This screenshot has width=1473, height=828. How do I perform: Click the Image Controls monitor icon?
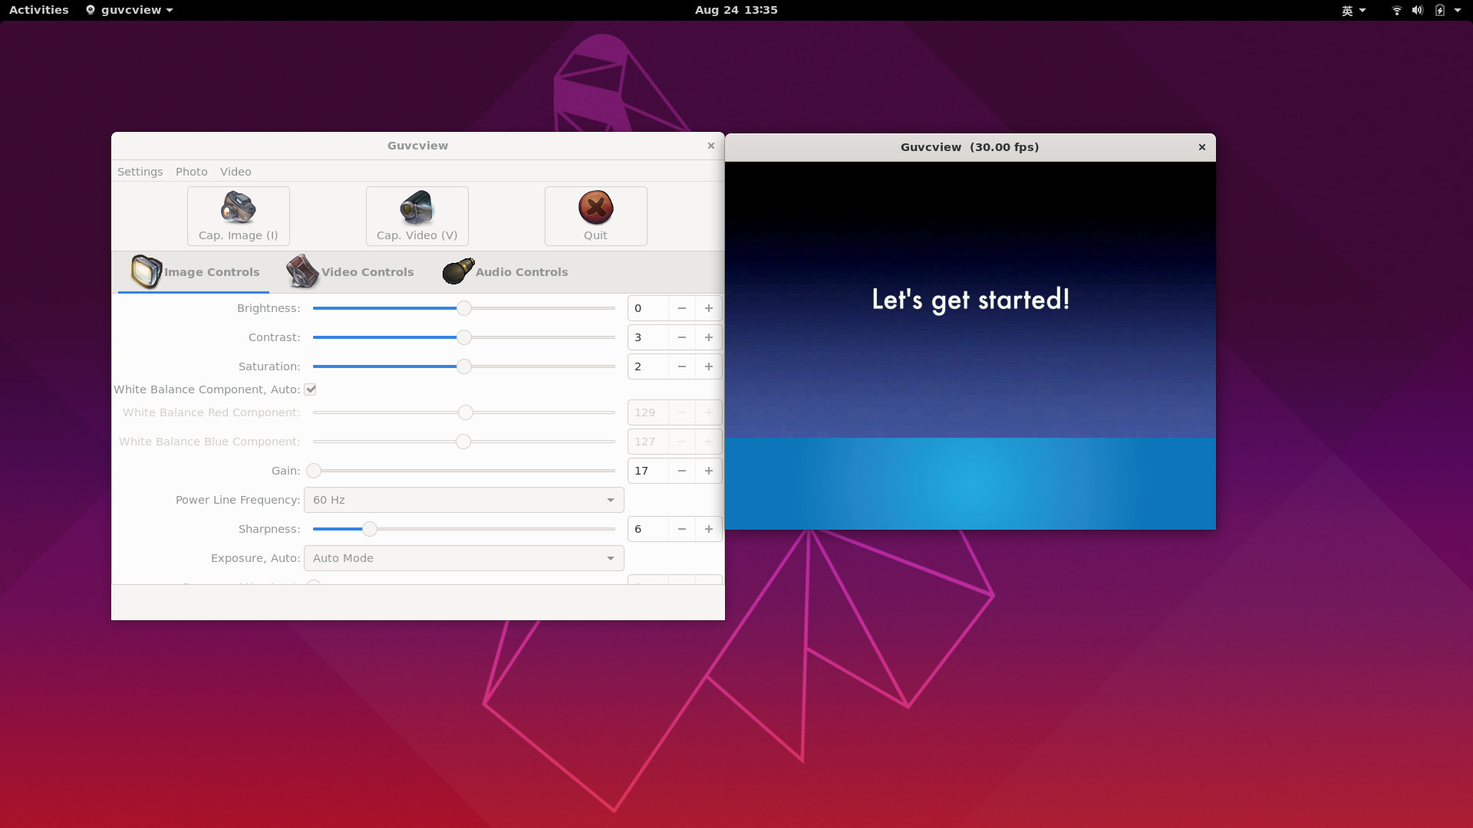click(x=146, y=271)
